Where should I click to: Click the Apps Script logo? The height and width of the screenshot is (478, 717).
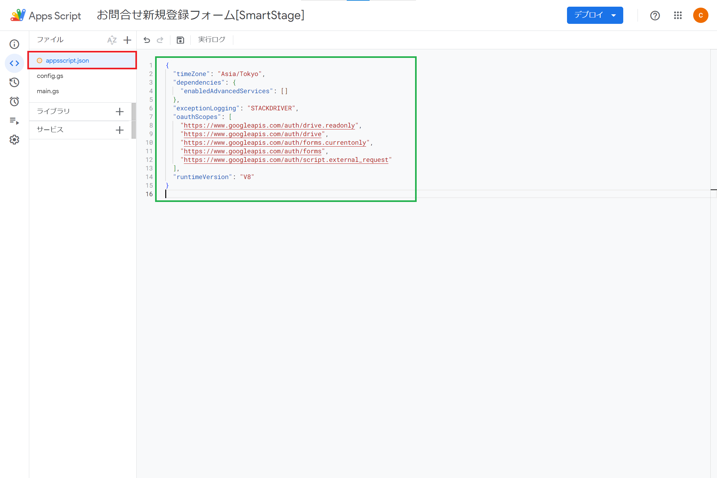click(x=45, y=15)
